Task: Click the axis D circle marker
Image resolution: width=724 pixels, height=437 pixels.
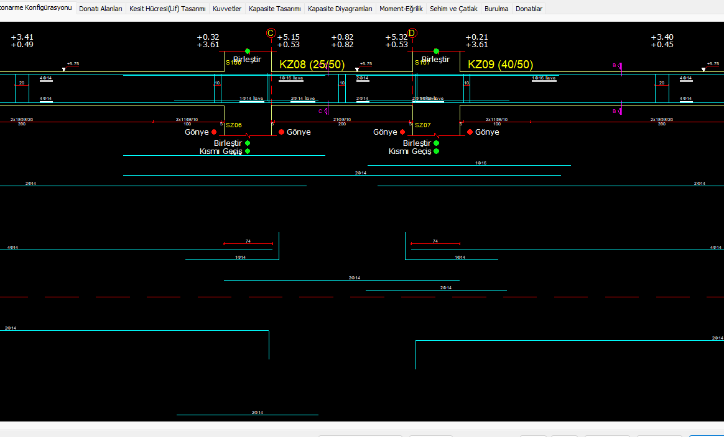Action: pos(412,33)
